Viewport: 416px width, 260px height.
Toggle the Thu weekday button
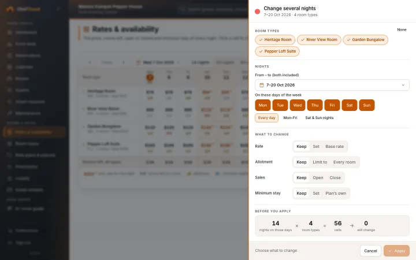[x=315, y=105]
